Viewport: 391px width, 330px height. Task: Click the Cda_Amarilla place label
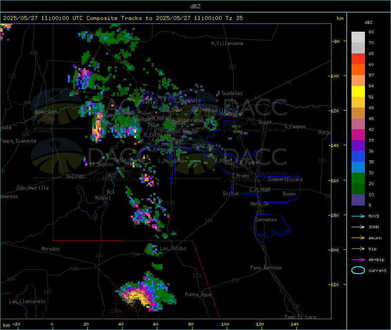33,188
